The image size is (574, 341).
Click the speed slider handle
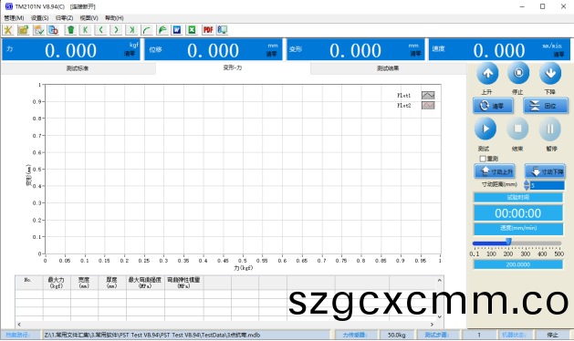508,242
